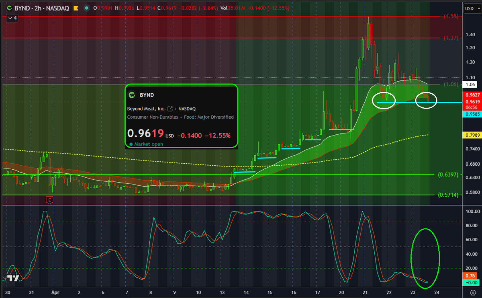Collapse the indicator legend showing 4
The height and width of the screenshot is (298, 482).
coord(12,18)
